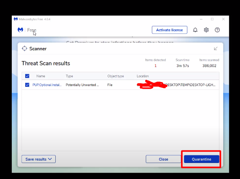This screenshot has width=240, height=179.
Task: Sort by the Object type column header
Action: point(116,76)
